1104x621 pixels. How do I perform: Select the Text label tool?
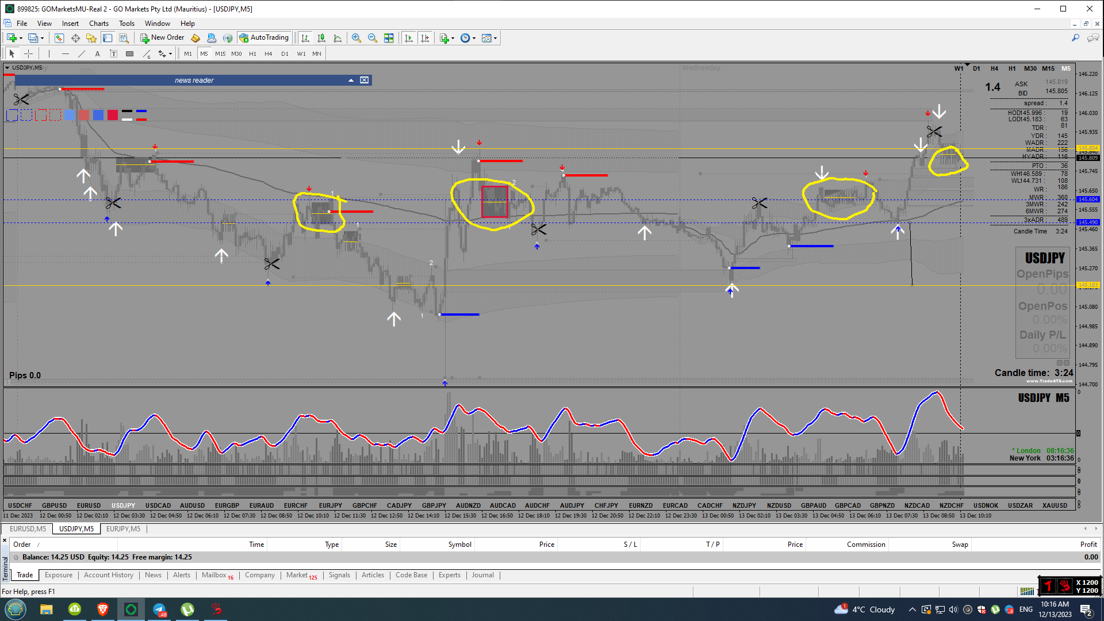point(113,54)
